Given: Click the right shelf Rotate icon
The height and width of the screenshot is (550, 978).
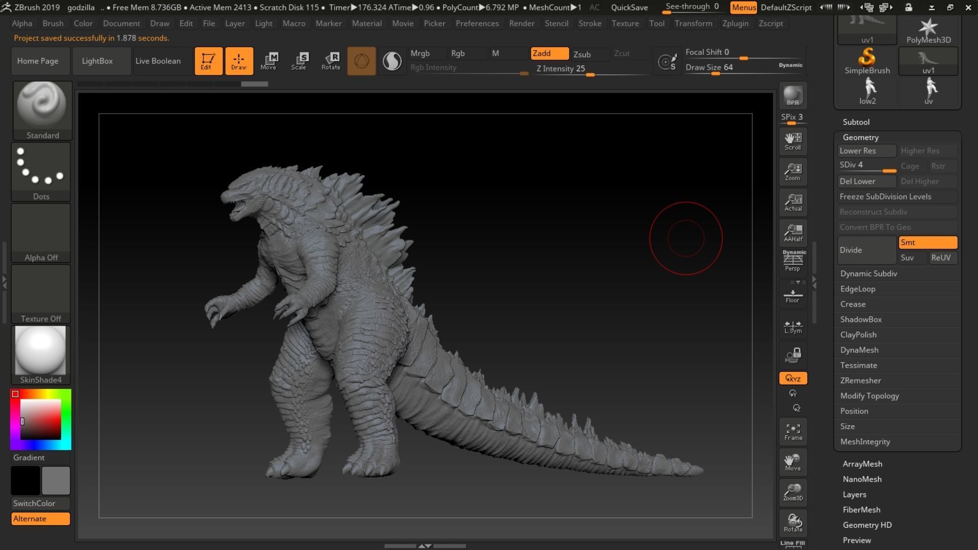Looking at the screenshot, I should click(793, 523).
